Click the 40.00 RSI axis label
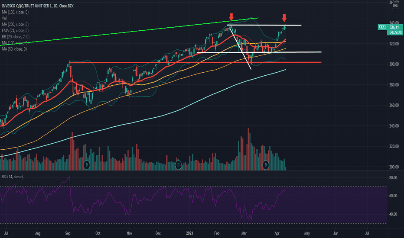Viewport: 404px width, 238px height. [x=393, y=214]
